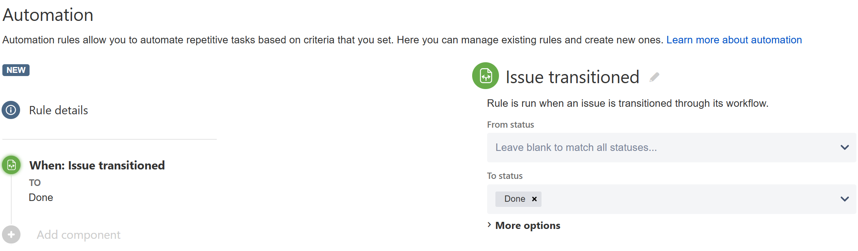The height and width of the screenshot is (251, 858).
Task: Click the large Issue transitioned header icon
Action: pyautogui.click(x=486, y=76)
